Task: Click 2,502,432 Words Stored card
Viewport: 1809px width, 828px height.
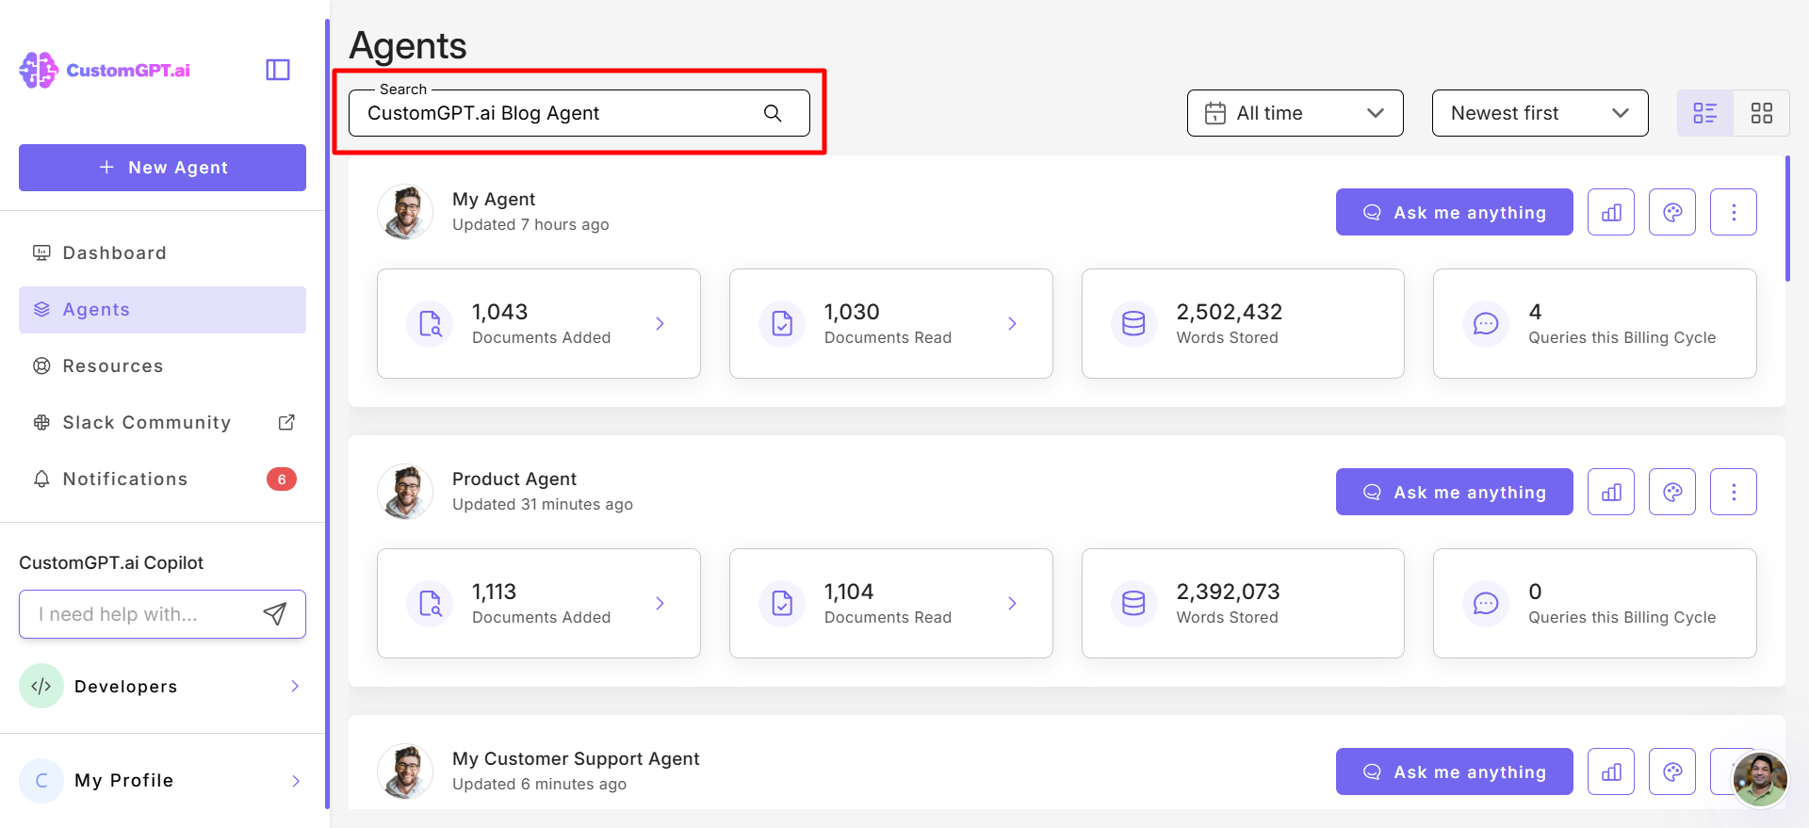Action: (1243, 324)
